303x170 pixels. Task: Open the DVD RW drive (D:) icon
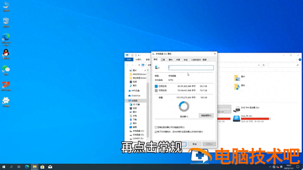click(237, 109)
